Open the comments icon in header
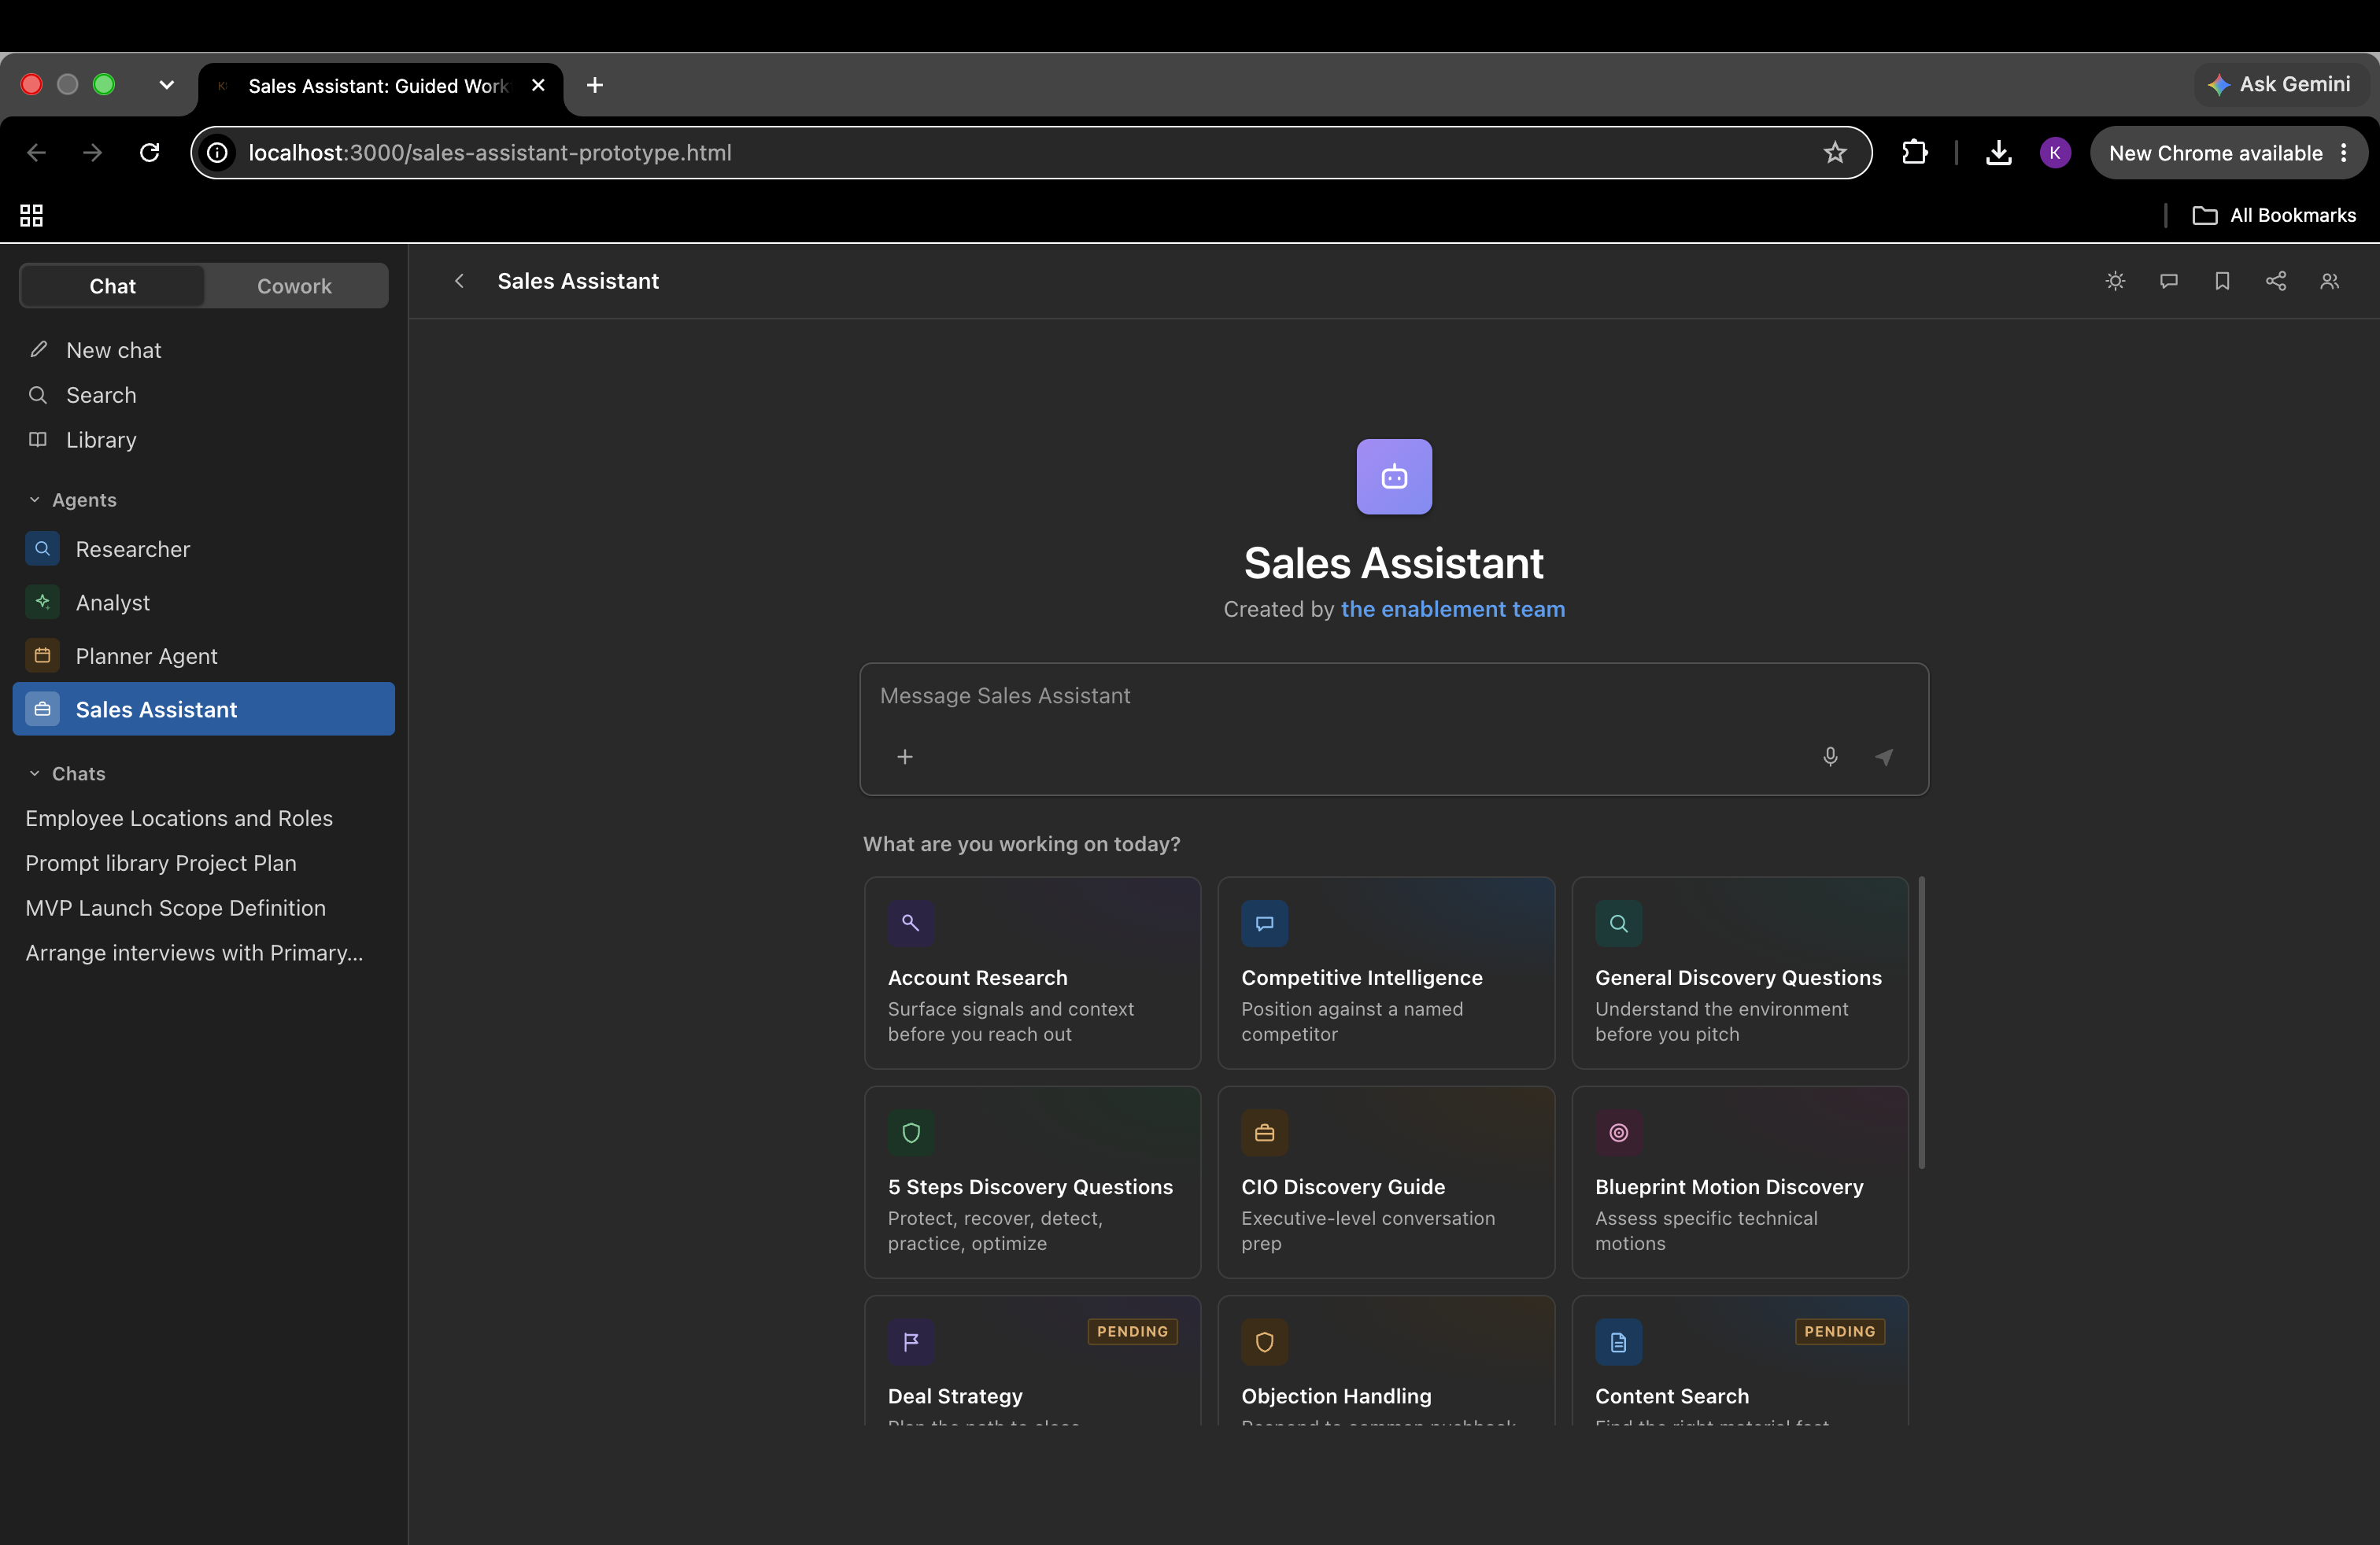The image size is (2380, 1545). pos(2169,281)
